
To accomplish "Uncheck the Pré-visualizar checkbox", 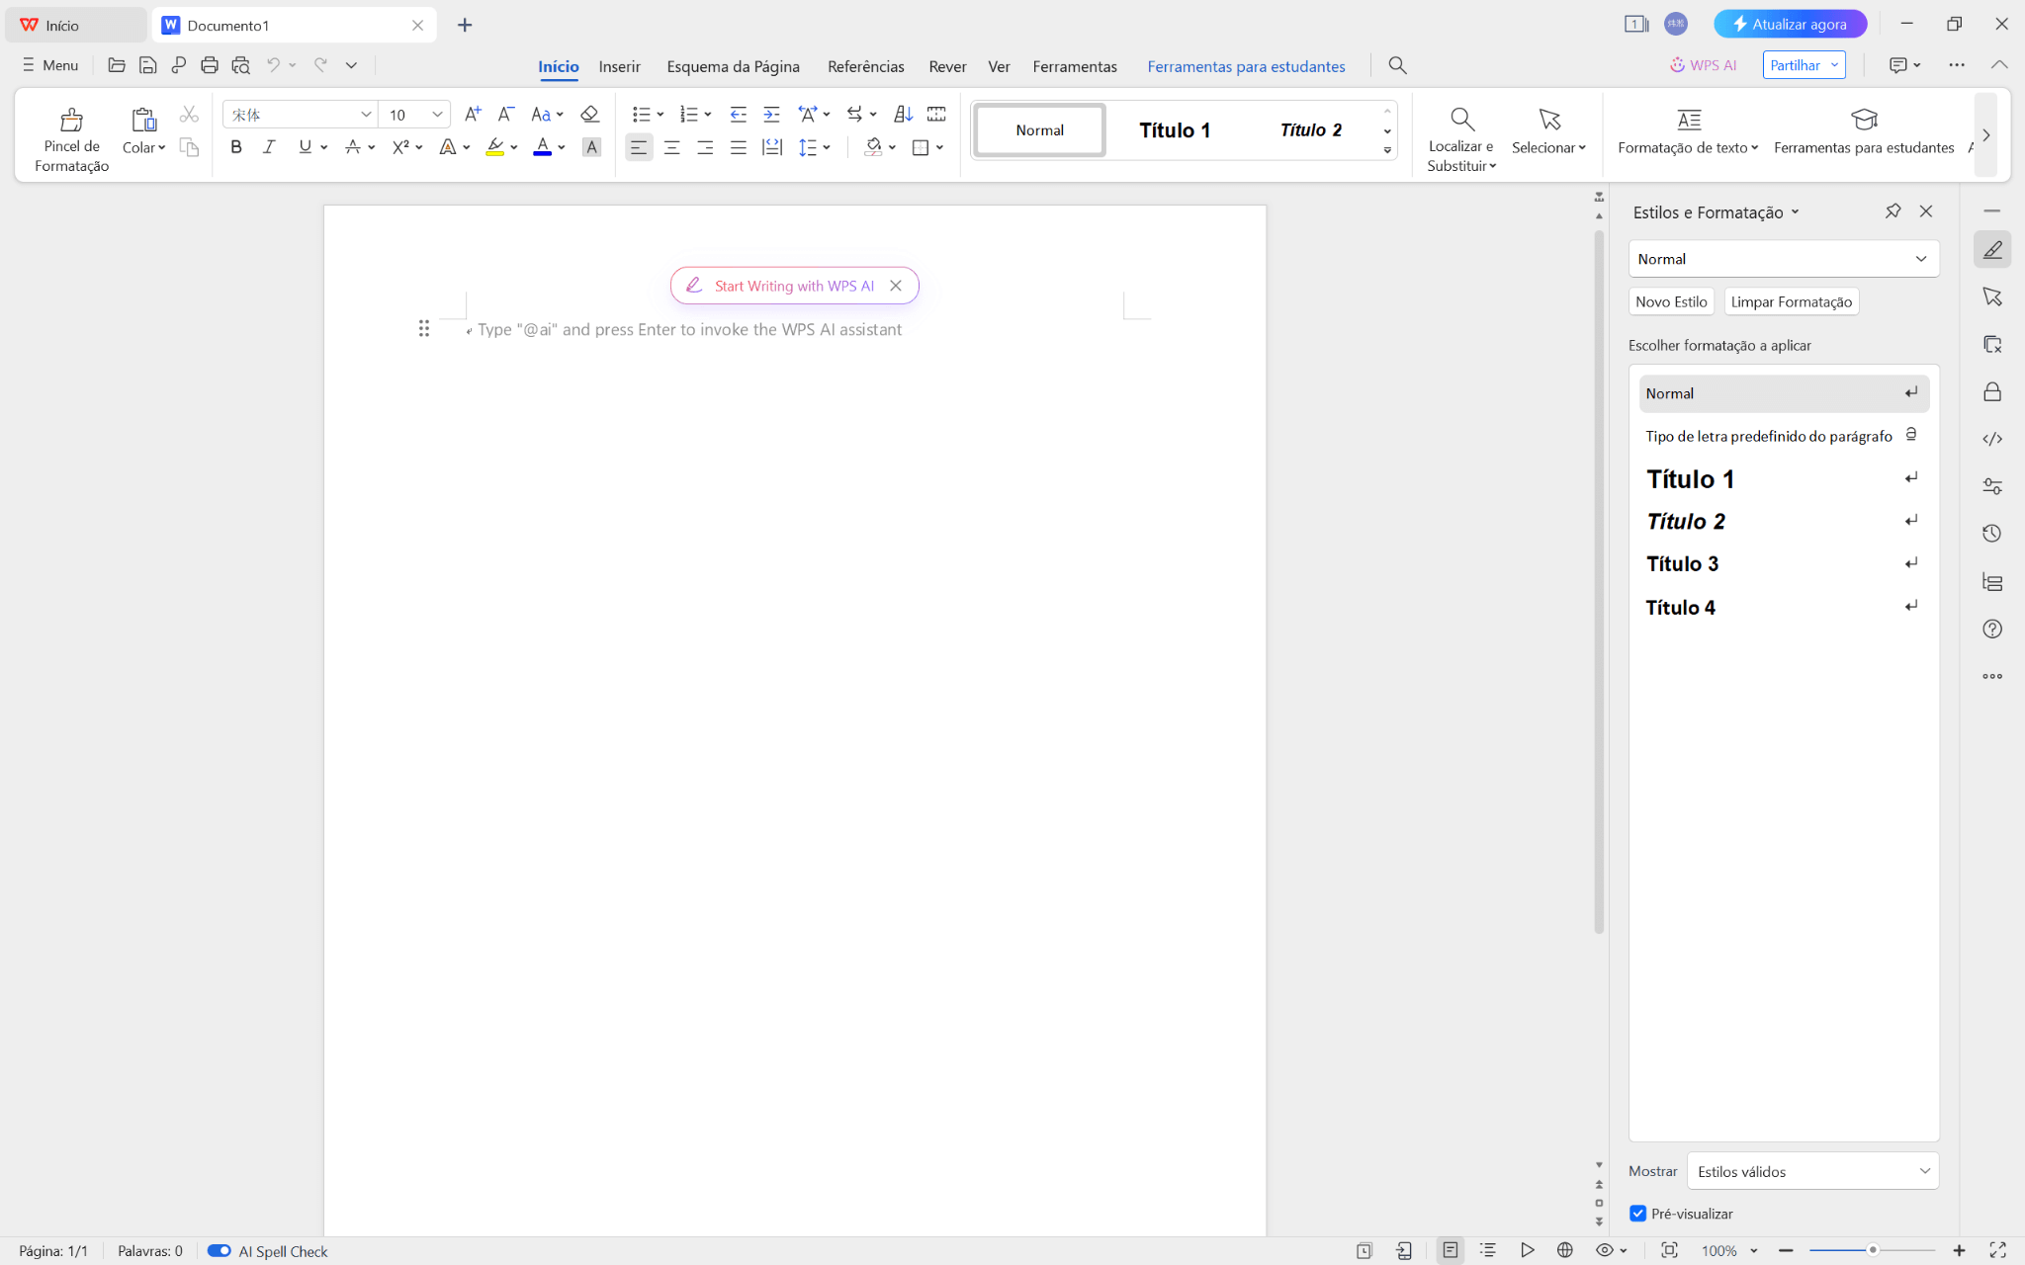I will (1638, 1214).
